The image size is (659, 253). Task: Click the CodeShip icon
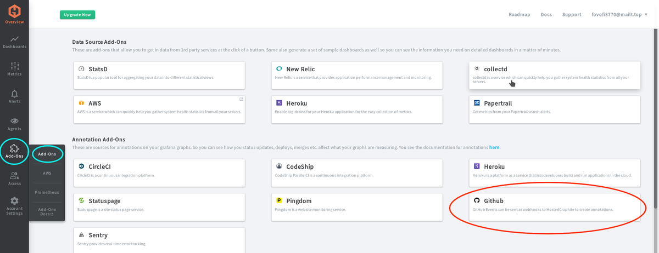click(279, 166)
